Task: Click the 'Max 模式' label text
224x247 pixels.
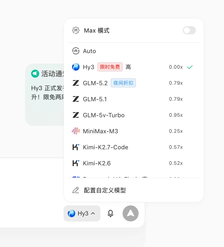Action: (x=97, y=31)
